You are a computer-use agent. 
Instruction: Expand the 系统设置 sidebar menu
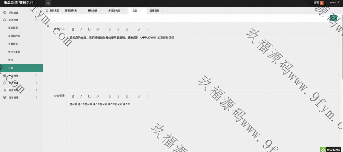click(x=13, y=12)
